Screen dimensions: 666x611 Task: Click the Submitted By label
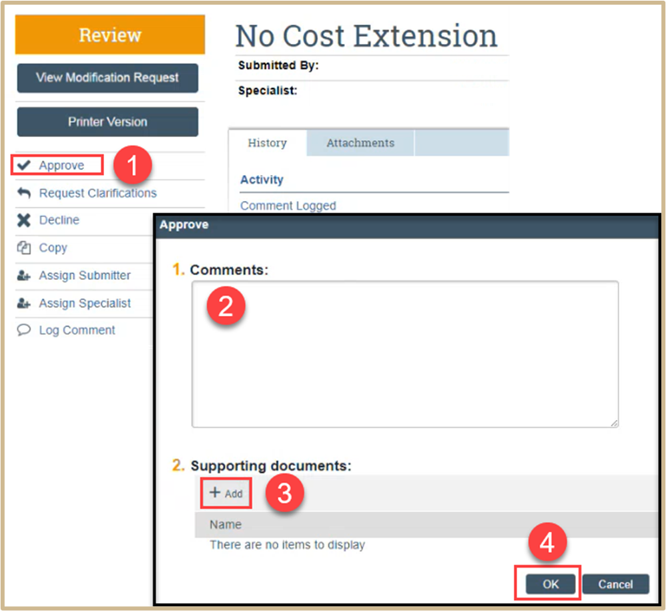coord(278,65)
